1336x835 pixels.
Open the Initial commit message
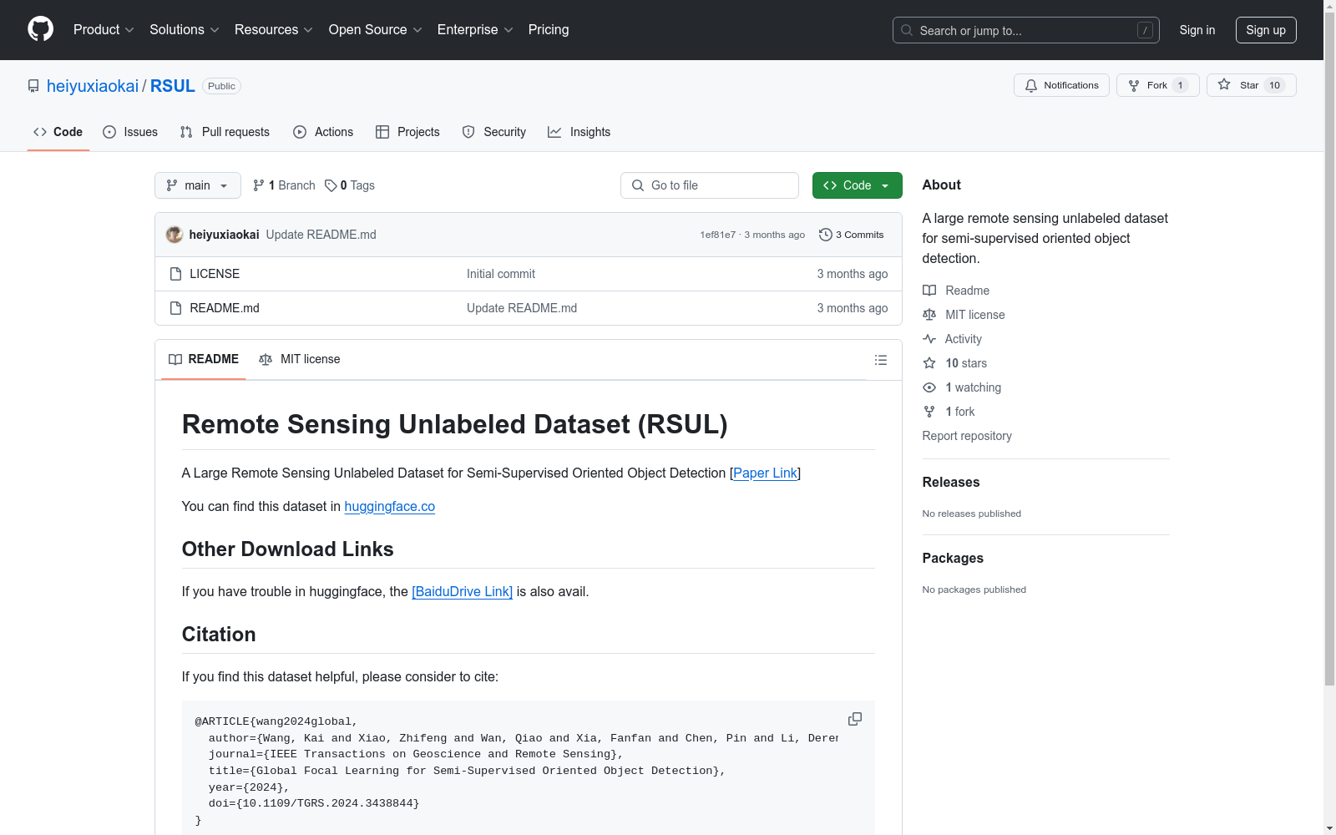501,274
